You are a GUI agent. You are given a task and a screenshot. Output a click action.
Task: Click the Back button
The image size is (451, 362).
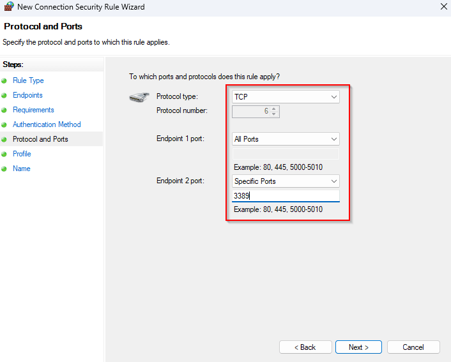pos(305,347)
